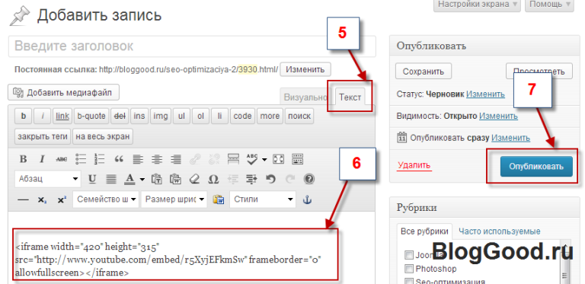Tick the Seo-оптимизация category checkbox
Viewport: 585px width, 284px height.
click(x=409, y=282)
